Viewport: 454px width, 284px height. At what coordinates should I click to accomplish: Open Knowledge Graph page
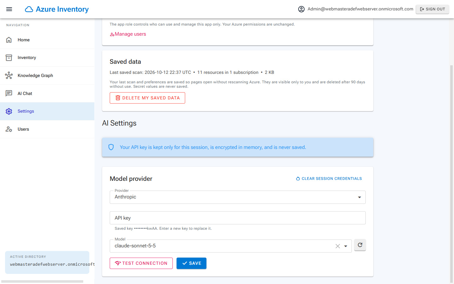pyautogui.click(x=47, y=75)
